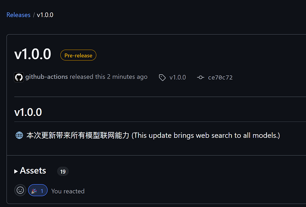Click the tag icon beside v1.0.0

162,78
